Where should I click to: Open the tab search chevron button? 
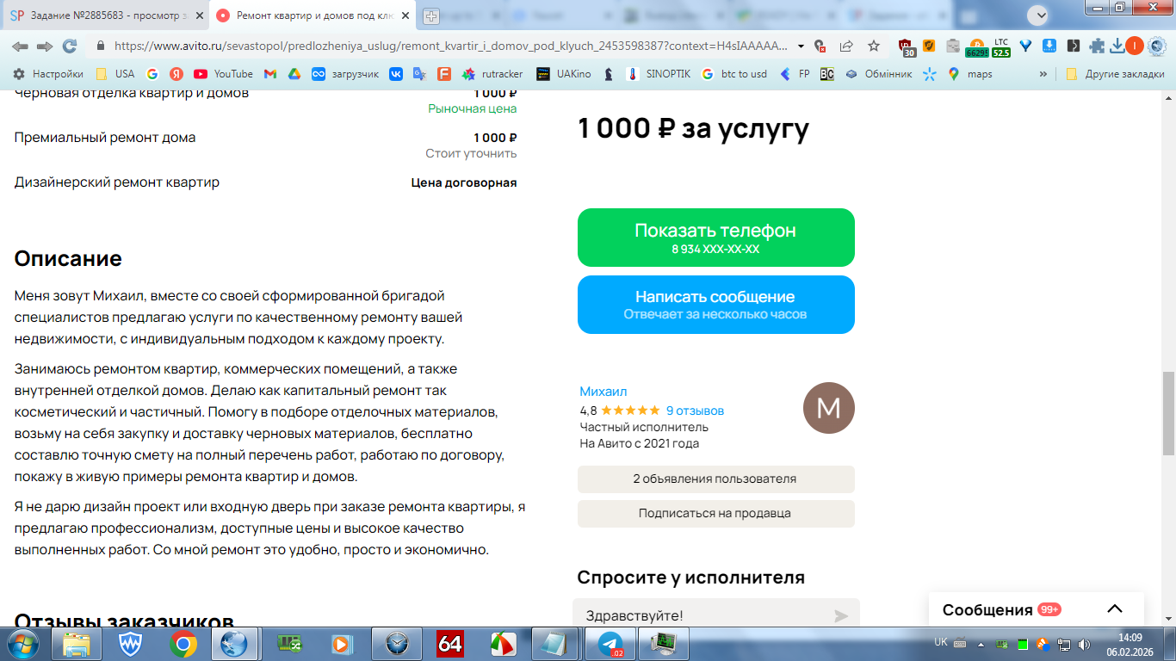pos(1039,15)
